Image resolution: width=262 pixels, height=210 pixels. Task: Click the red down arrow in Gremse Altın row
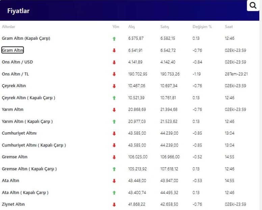(114, 157)
